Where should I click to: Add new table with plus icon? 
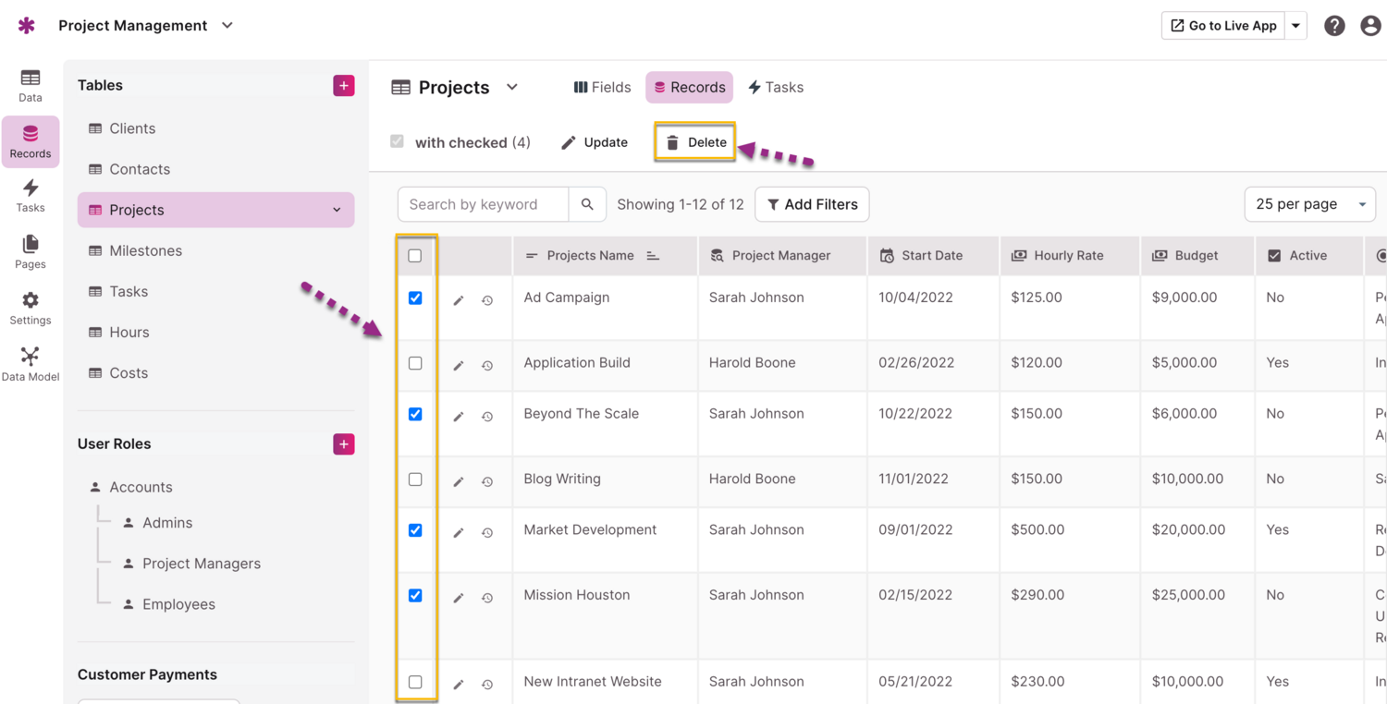pos(343,85)
